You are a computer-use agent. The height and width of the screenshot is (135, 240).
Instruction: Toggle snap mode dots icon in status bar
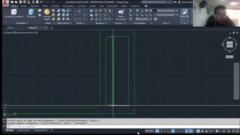pos(162,131)
